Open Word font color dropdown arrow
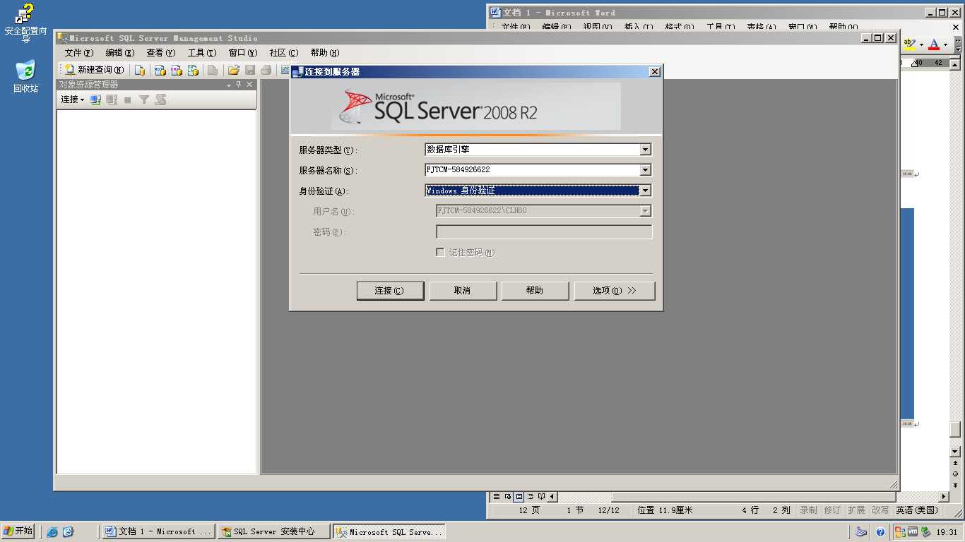965x542 pixels. pyautogui.click(x=945, y=45)
